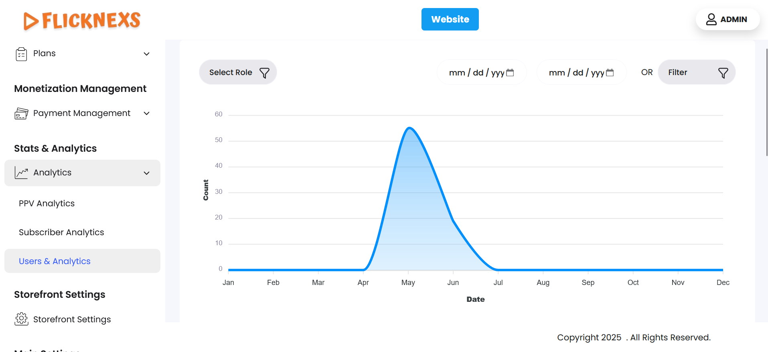Click the Flicknexs logo
This screenshot has height=352, width=768.
82,20
